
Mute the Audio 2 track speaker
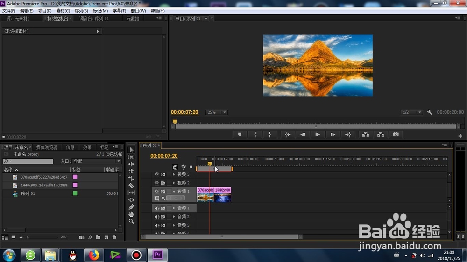point(156,217)
